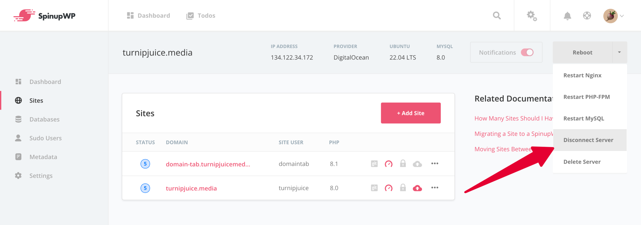The height and width of the screenshot is (225, 641).
Task: Click backup cloud icon for turnipjuice.media
Action: [x=417, y=188]
